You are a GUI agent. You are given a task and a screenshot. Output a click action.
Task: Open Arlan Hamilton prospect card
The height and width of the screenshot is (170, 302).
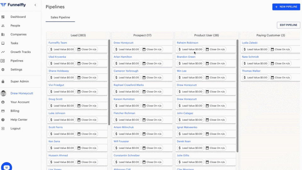[123, 57]
